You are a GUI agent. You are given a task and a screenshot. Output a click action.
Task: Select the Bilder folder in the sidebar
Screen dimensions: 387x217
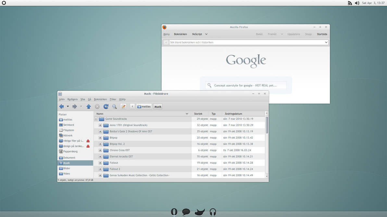click(65, 168)
